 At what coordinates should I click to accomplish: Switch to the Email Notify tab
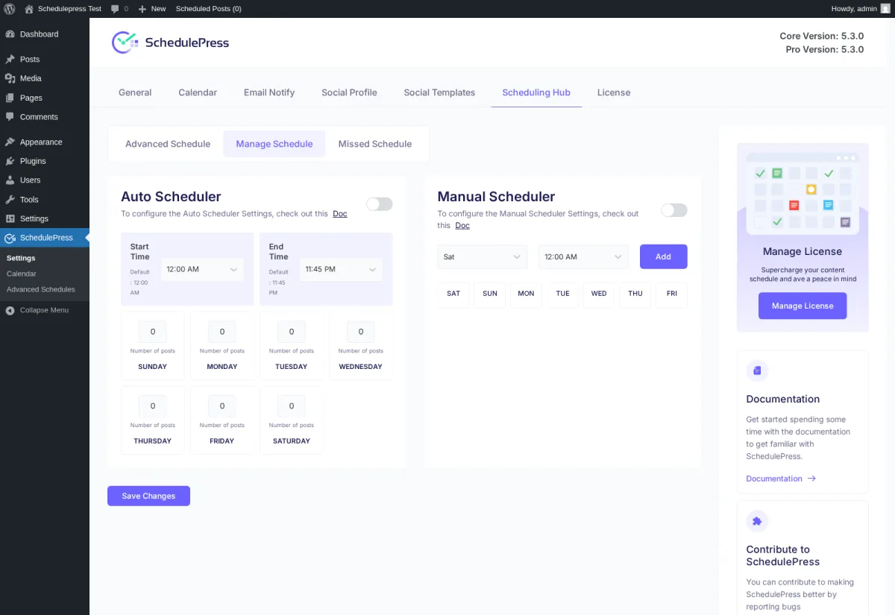click(269, 92)
